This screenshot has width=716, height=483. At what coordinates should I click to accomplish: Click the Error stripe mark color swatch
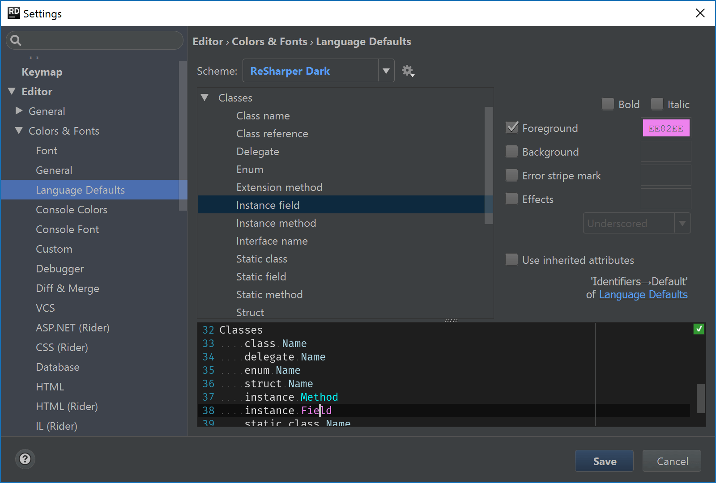(666, 175)
